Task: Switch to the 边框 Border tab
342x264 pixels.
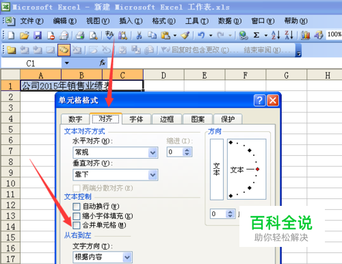Action: (x=167, y=119)
